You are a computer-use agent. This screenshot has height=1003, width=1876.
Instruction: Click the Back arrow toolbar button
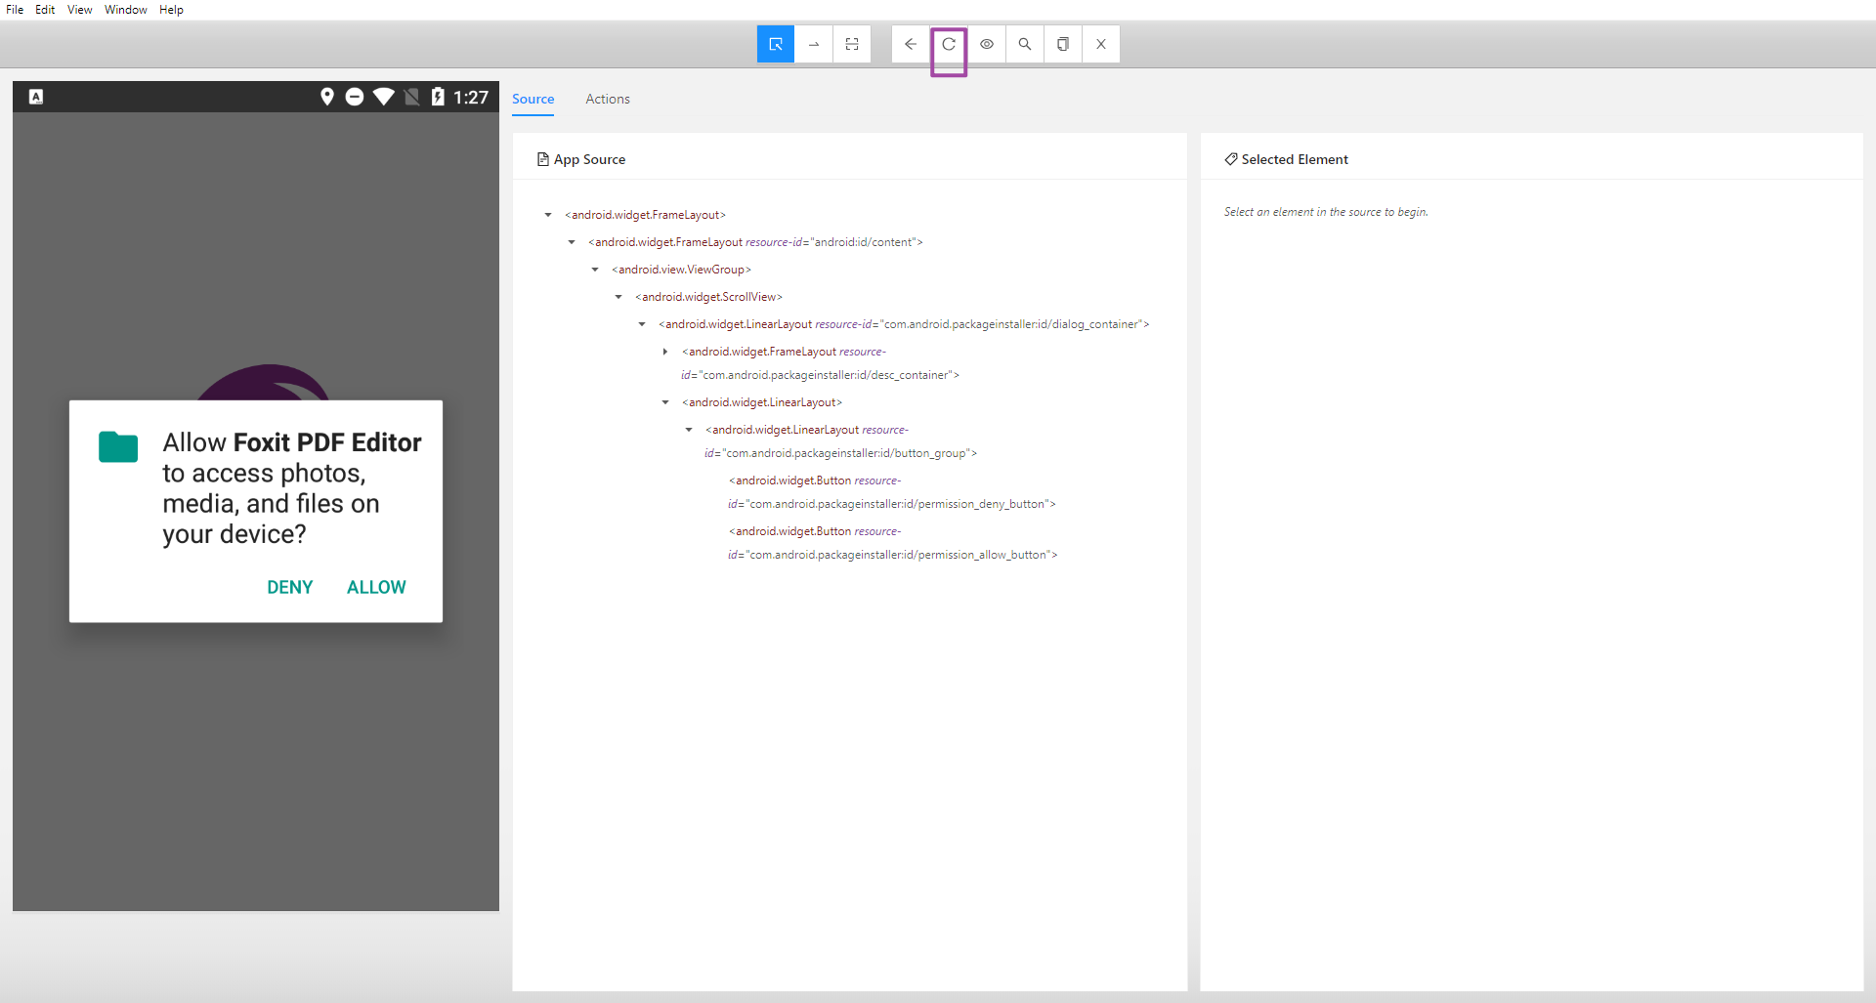pos(911,44)
